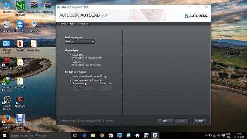The width and height of the screenshot is (247, 139).
Task: Select the AutoCAD installer download icon
Action: tap(34, 26)
